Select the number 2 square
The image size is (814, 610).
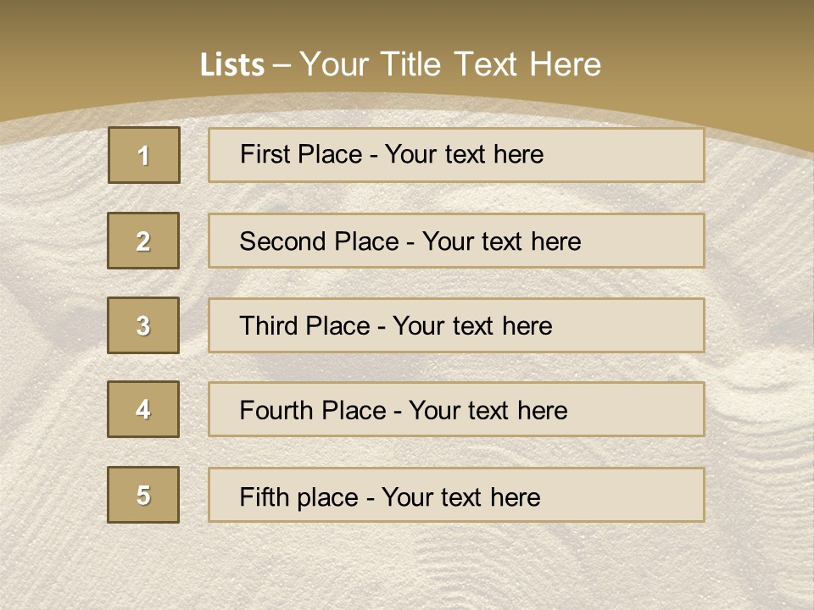(143, 241)
